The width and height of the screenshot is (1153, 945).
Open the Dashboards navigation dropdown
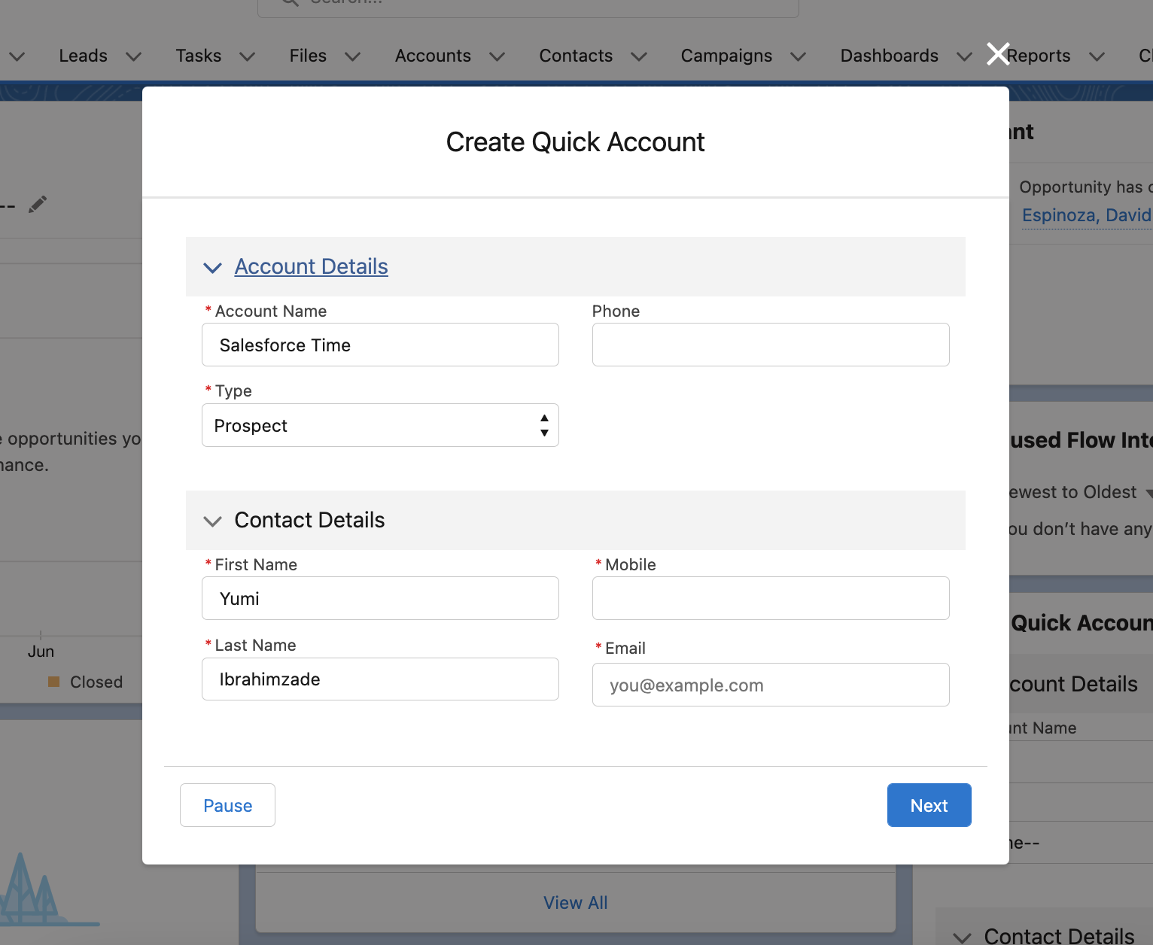[964, 56]
